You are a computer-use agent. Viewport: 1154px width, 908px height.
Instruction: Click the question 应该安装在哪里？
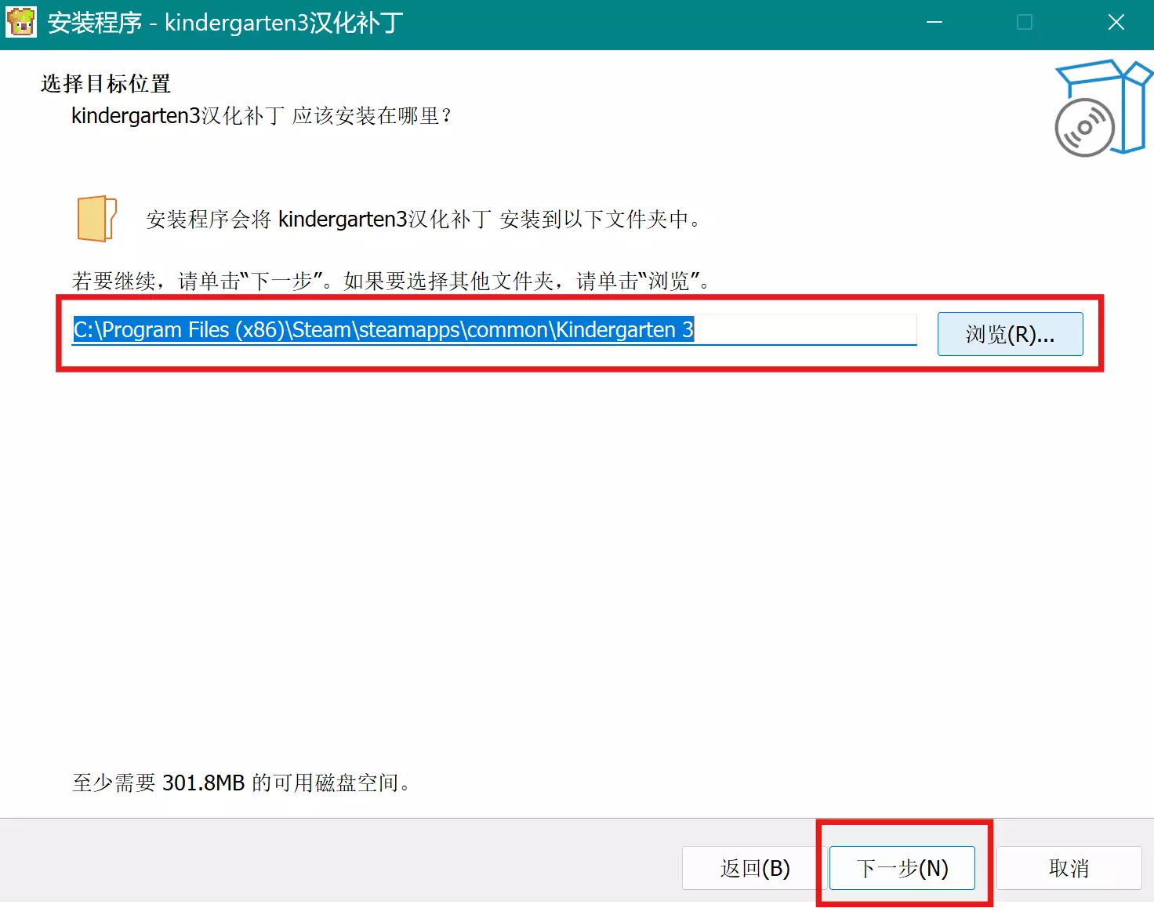coord(374,116)
